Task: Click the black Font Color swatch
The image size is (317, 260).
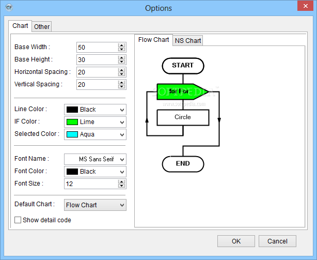Action: click(72, 172)
